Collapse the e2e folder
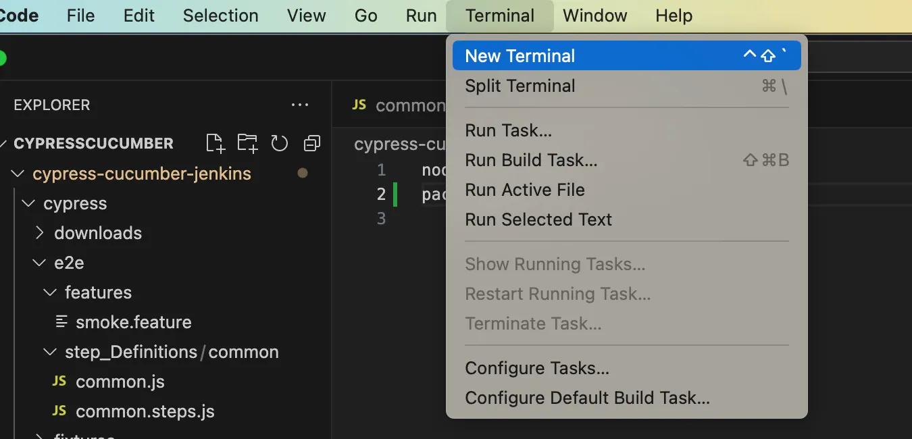912x439 pixels. point(69,263)
